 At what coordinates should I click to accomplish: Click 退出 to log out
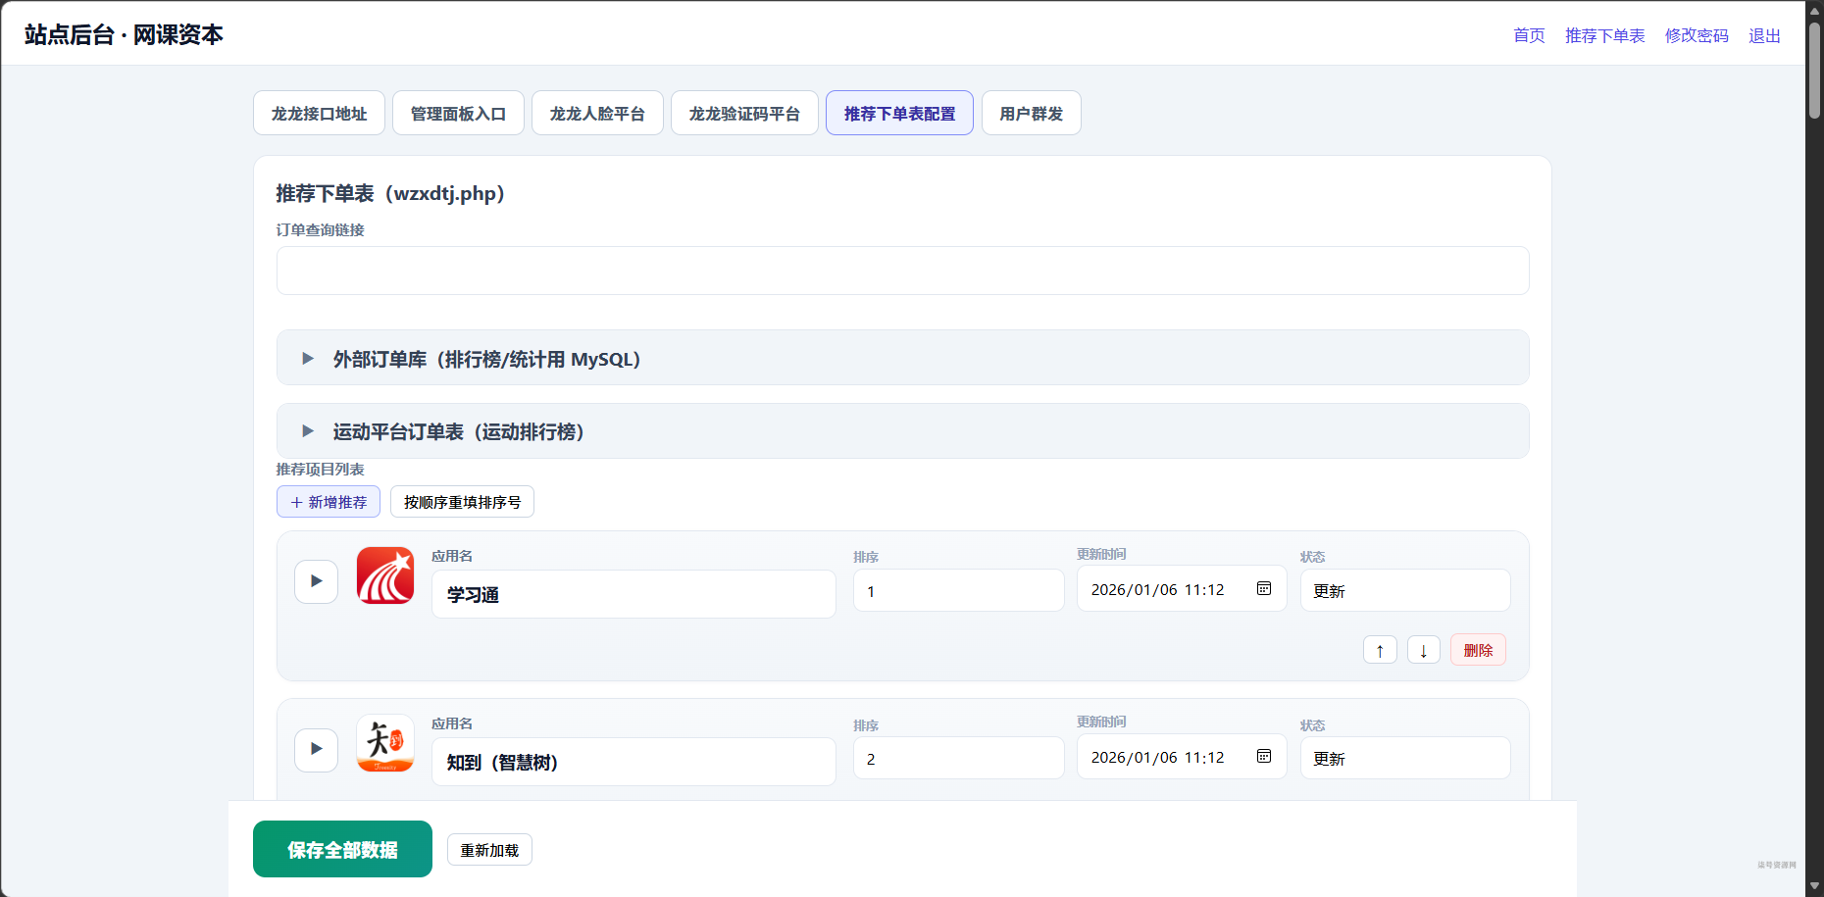[1764, 35]
